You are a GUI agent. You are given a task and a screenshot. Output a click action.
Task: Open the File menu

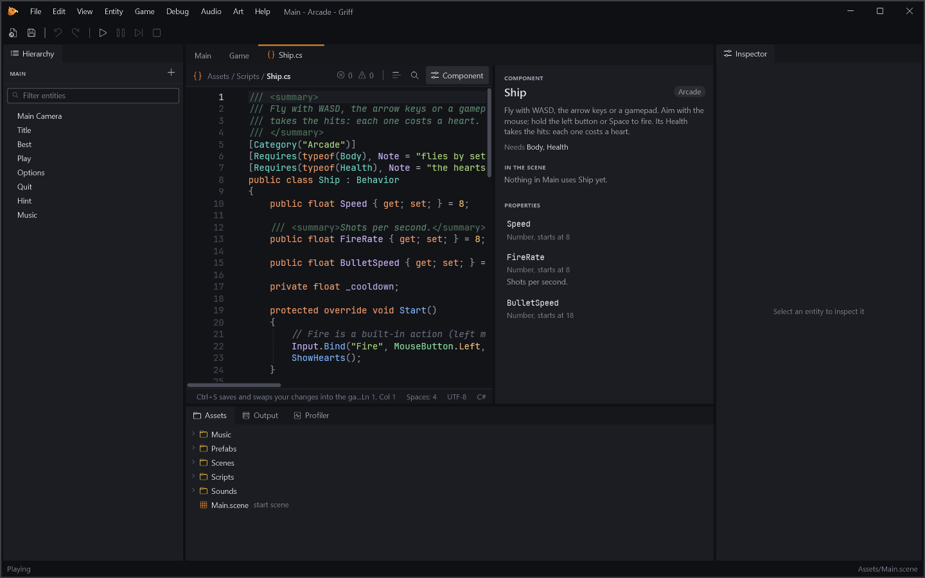(35, 12)
